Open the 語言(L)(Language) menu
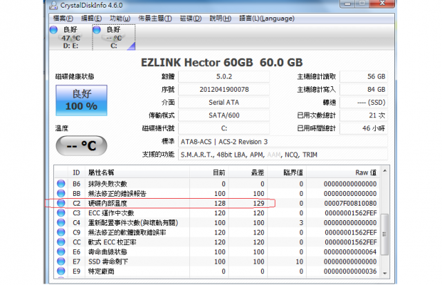 click(267, 19)
